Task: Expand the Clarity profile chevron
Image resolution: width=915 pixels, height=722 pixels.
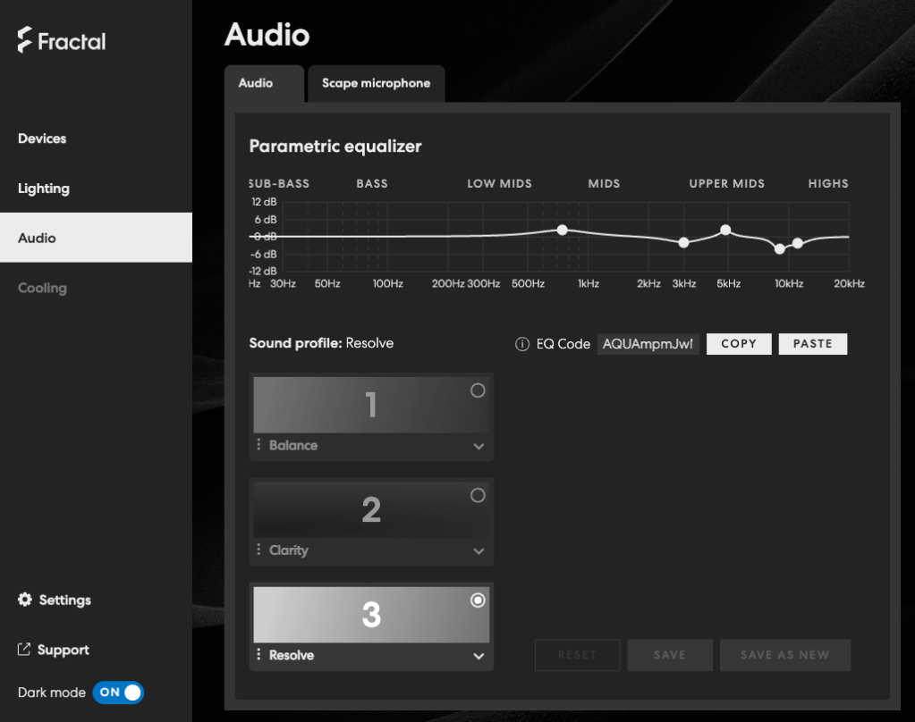Action: pyautogui.click(x=479, y=551)
